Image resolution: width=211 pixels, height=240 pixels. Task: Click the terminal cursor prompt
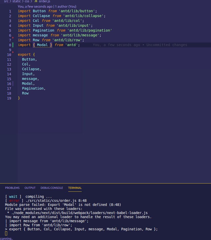click(6, 233)
